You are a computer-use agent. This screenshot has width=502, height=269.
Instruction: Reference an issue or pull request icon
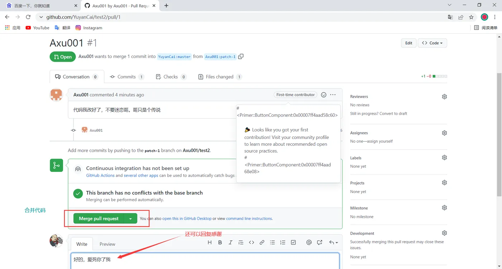click(x=319, y=242)
